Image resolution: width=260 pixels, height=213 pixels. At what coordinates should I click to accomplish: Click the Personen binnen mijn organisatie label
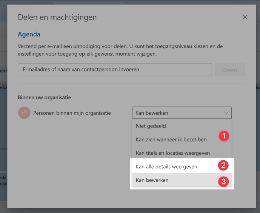click(x=72, y=113)
